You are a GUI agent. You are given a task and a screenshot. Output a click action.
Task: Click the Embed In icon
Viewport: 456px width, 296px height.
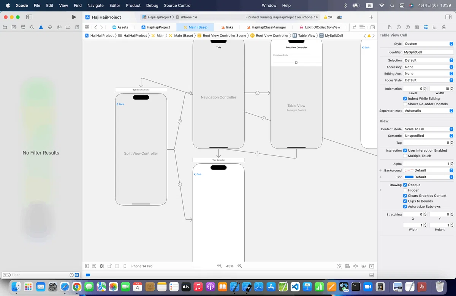click(x=372, y=266)
